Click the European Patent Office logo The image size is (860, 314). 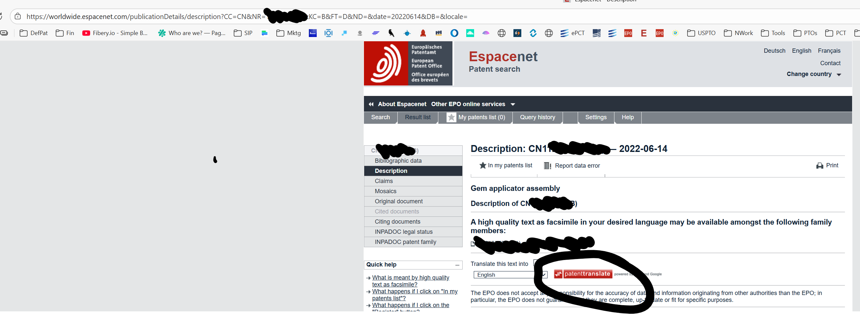[408, 63]
